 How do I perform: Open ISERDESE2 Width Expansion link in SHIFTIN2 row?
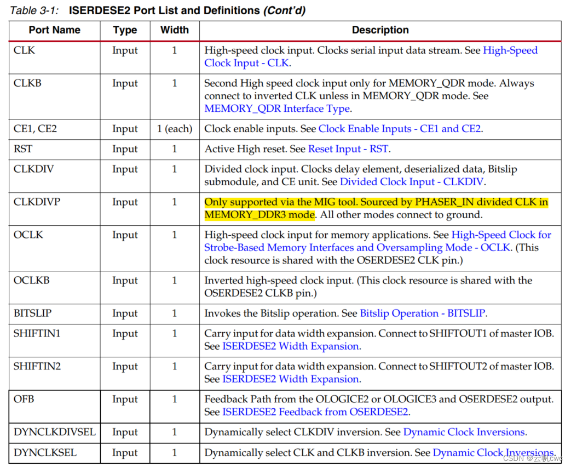click(x=291, y=379)
